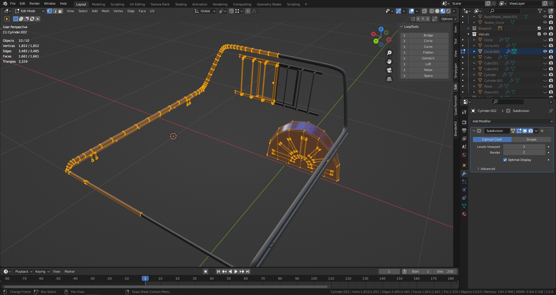Select Catmull-Clark subdivision type
The height and width of the screenshot is (295, 556).
(x=492, y=140)
